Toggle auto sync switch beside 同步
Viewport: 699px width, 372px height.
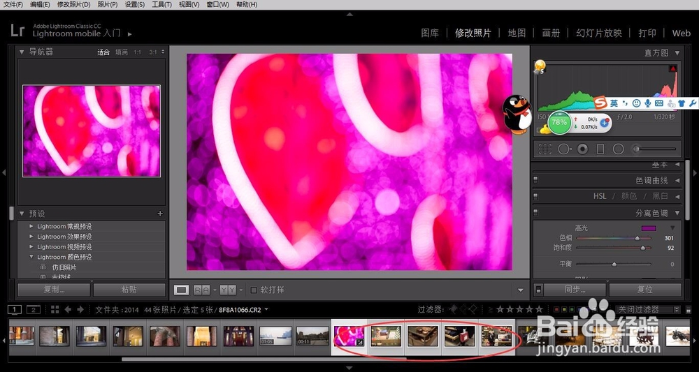538,290
